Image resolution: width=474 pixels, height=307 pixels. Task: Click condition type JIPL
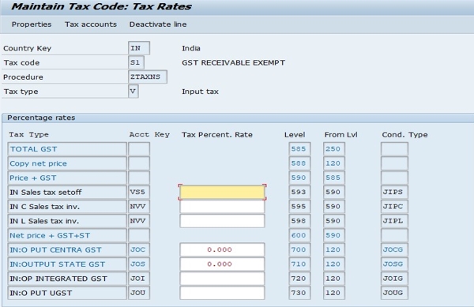[394, 221]
